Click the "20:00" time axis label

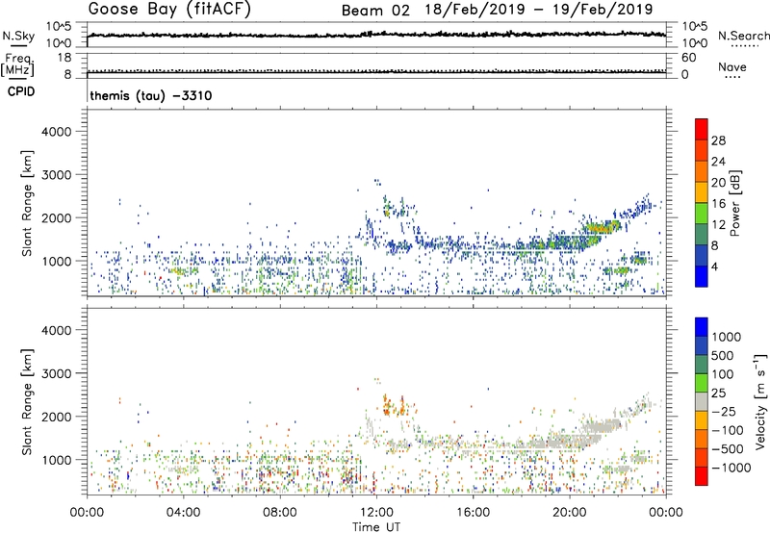(x=570, y=513)
